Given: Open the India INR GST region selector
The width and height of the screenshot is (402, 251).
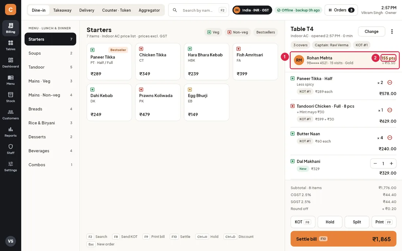Looking at the screenshot, I should 252,10.
